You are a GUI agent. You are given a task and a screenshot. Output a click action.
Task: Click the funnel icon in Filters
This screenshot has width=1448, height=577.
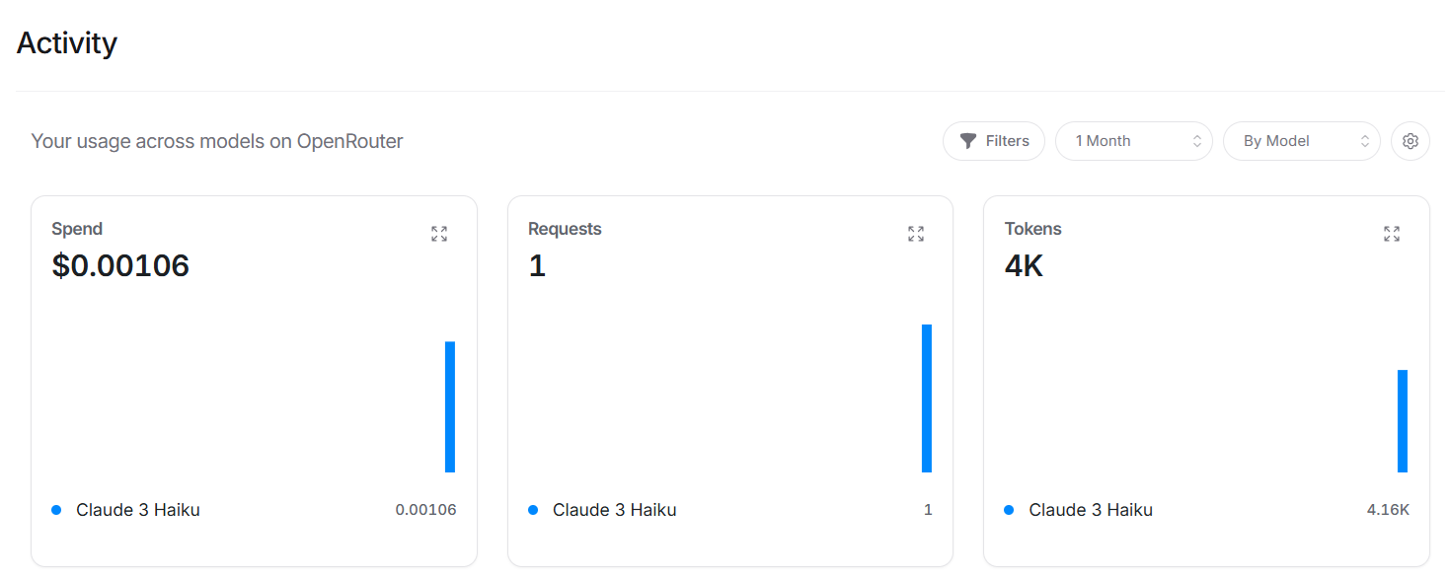click(968, 141)
